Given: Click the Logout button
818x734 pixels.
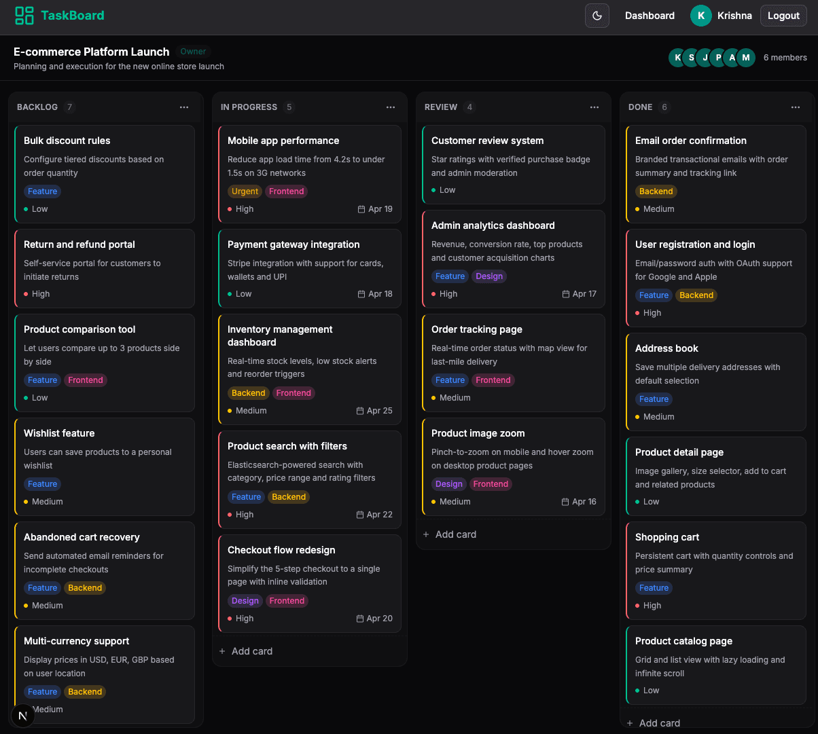Looking at the screenshot, I should click(783, 15).
